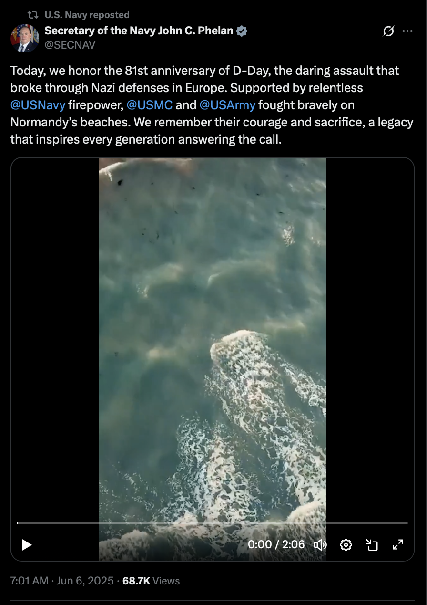Play the D-Day video
Image resolution: width=427 pixels, height=605 pixels.
click(x=27, y=544)
